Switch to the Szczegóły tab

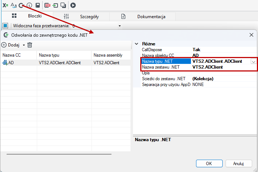(81, 17)
